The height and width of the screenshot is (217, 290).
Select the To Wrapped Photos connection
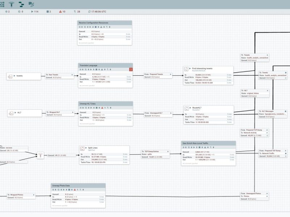pos(21,196)
